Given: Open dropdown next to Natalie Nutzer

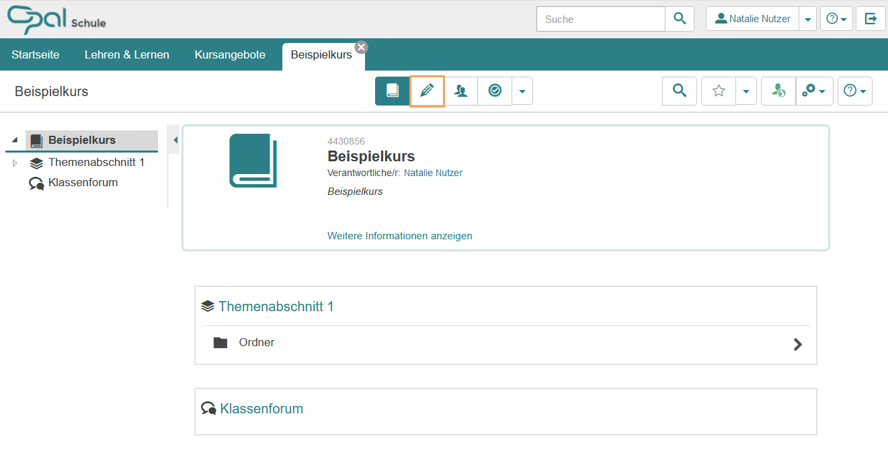Looking at the screenshot, I should 807,18.
